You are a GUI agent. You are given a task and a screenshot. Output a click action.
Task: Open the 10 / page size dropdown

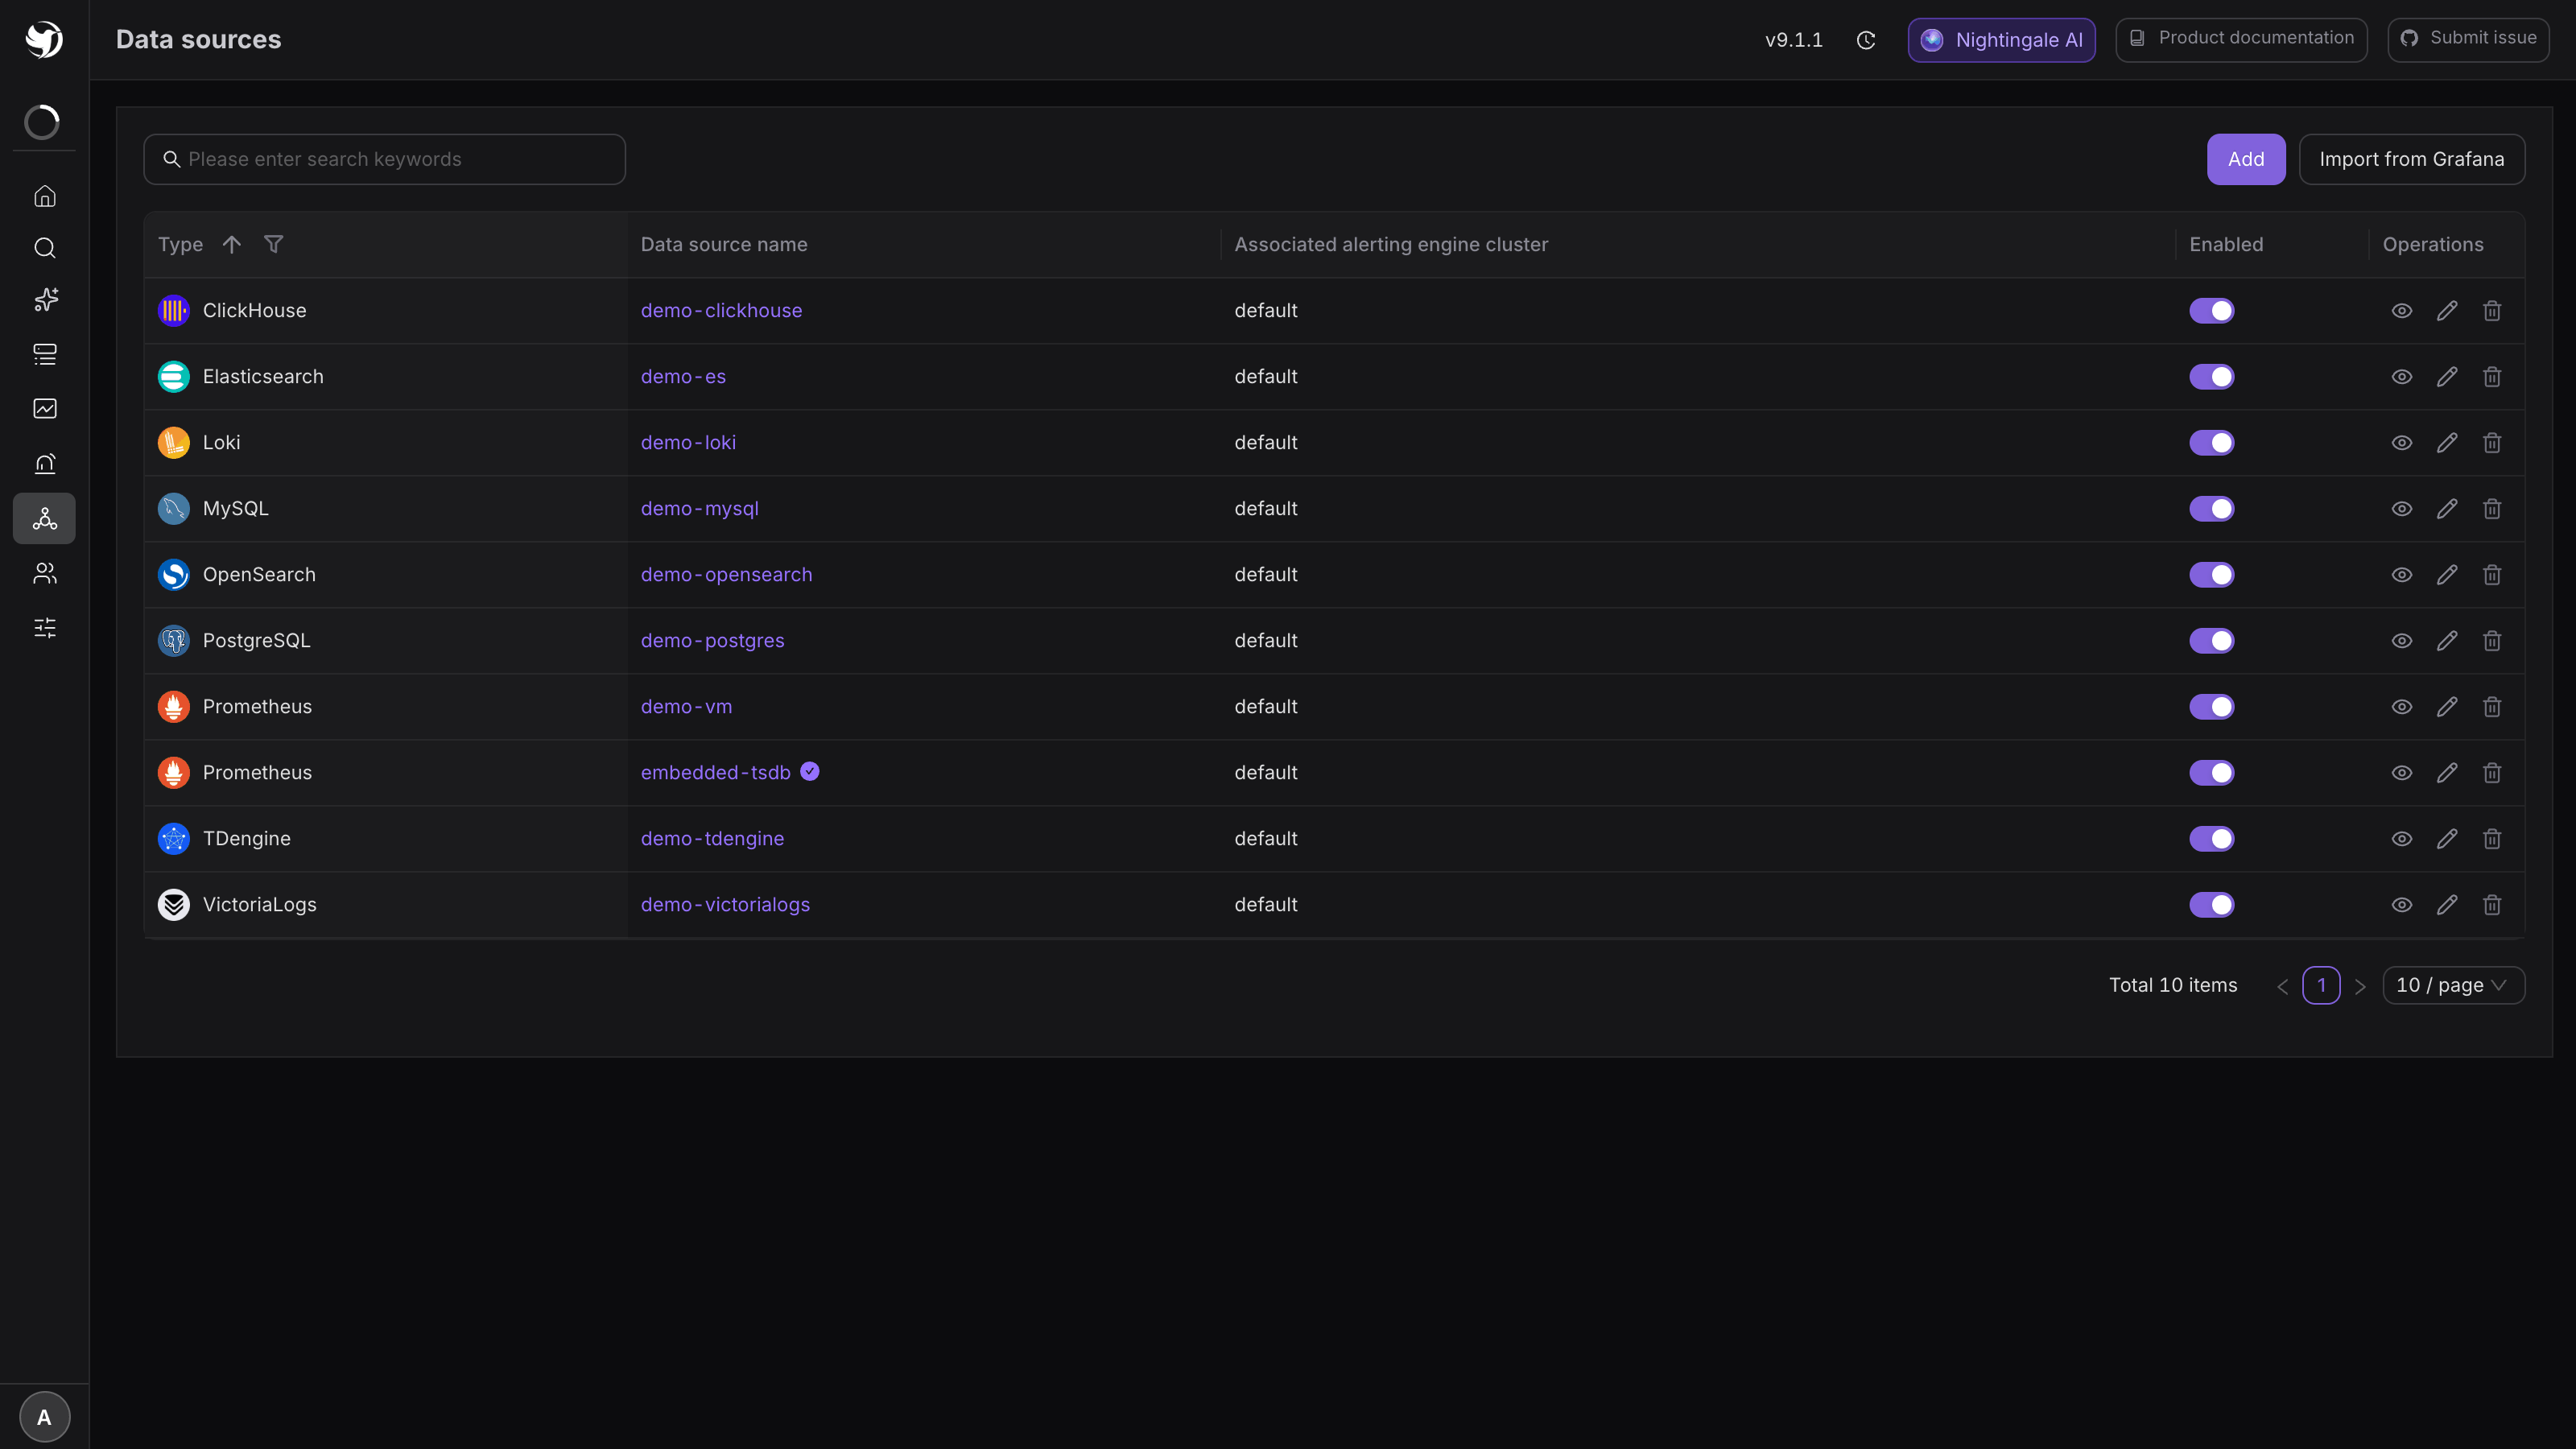2453,985
